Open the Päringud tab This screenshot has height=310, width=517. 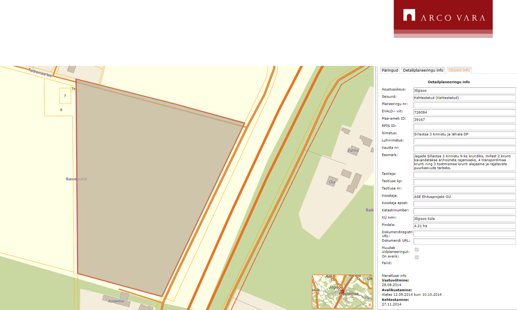(390, 70)
